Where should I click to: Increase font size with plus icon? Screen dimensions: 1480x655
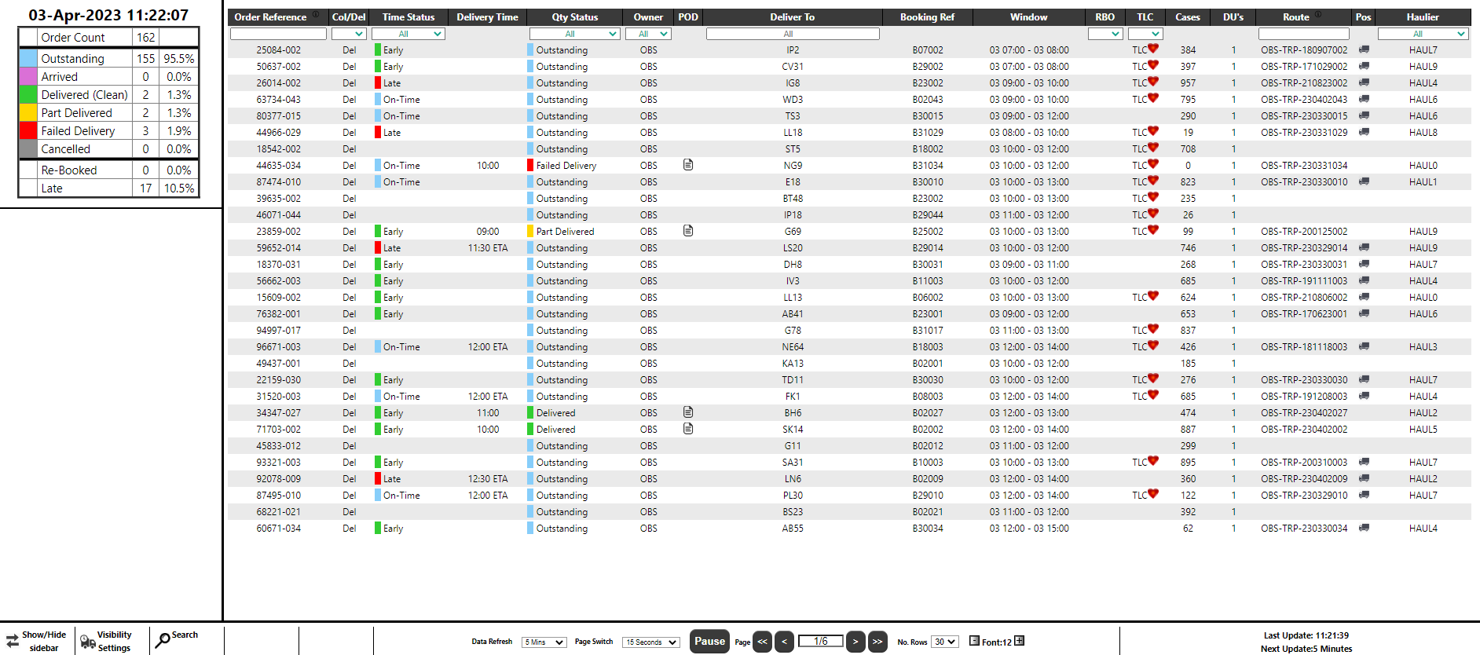coord(1019,641)
